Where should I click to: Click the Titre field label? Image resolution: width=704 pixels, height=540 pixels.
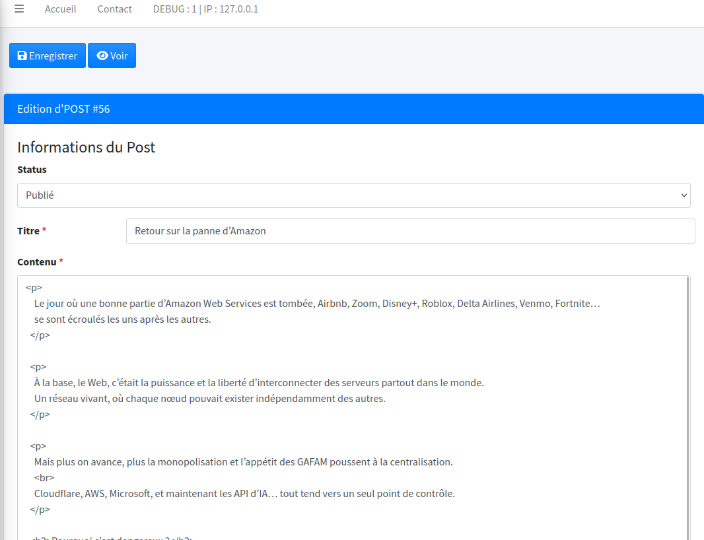tap(28, 231)
